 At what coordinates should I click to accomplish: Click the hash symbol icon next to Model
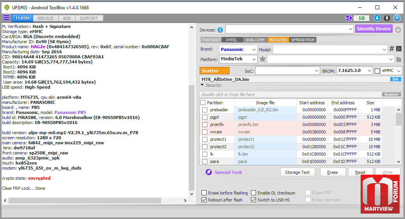pos(391,49)
